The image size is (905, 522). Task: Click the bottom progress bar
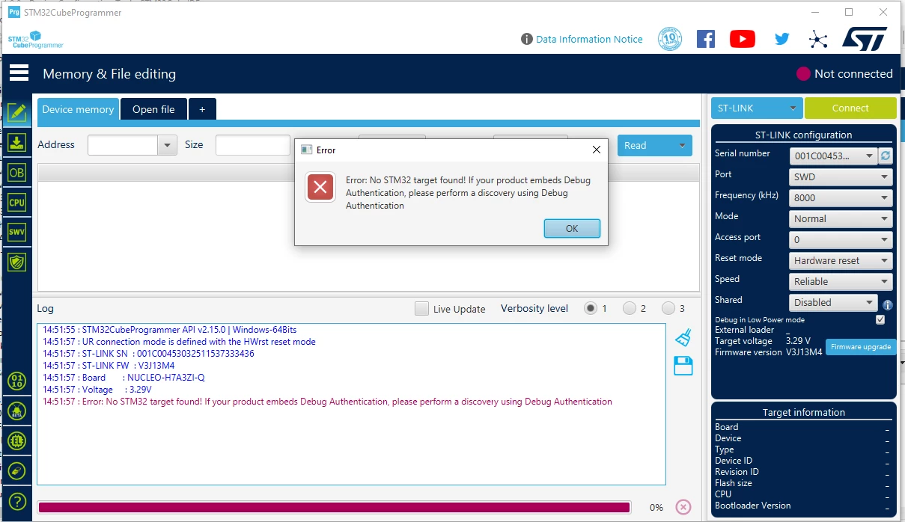click(x=334, y=507)
